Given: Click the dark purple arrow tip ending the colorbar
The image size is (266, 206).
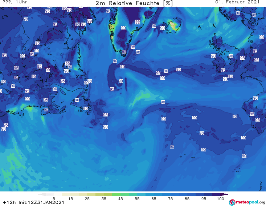Looking at the screenshot, I should 224,194.
